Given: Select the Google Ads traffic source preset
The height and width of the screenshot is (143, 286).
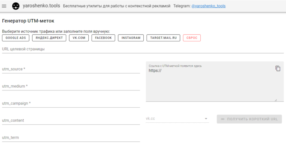Looking at the screenshot, I should pyautogui.click(x=15, y=38).
